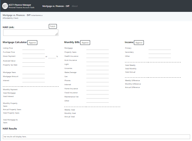Focus the Mortgage Years input
This screenshot has width=192, height=141.
34,72
